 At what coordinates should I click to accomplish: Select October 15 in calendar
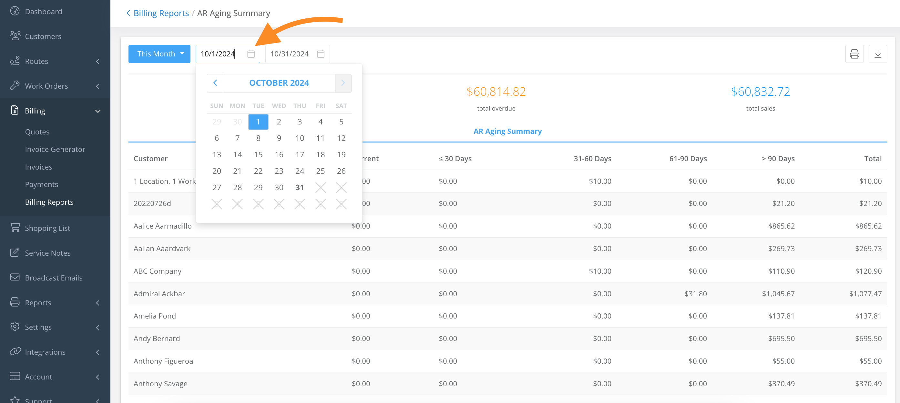(x=258, y=154)
